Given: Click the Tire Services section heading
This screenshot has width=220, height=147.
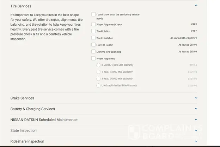Looking at the screenshot, I should pyautogui.click(x=21, y=6).
